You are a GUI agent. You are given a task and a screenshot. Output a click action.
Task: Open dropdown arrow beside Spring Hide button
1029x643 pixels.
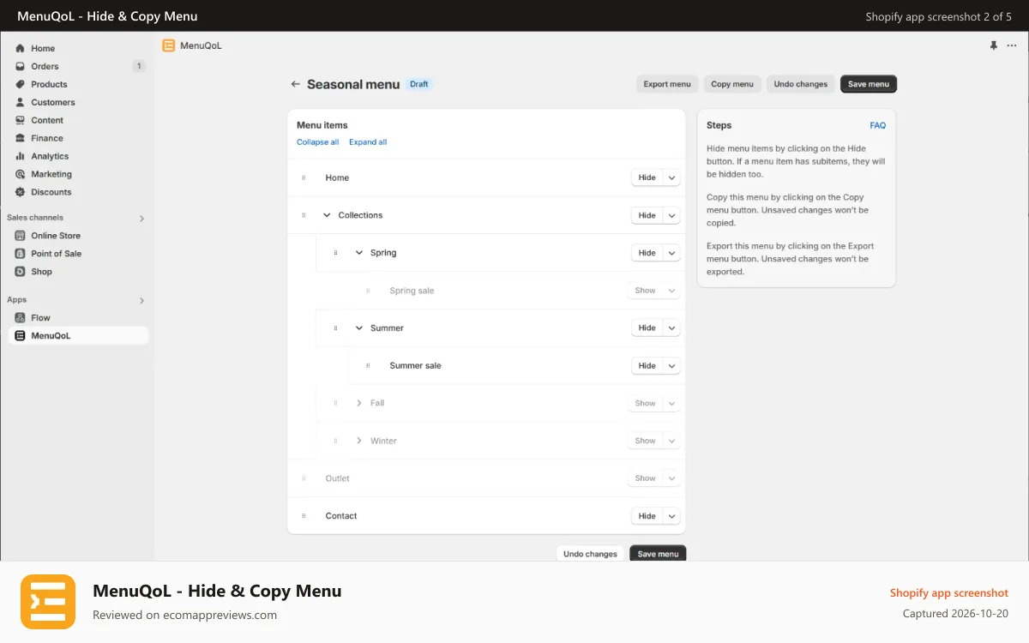(x=672, y=253)
